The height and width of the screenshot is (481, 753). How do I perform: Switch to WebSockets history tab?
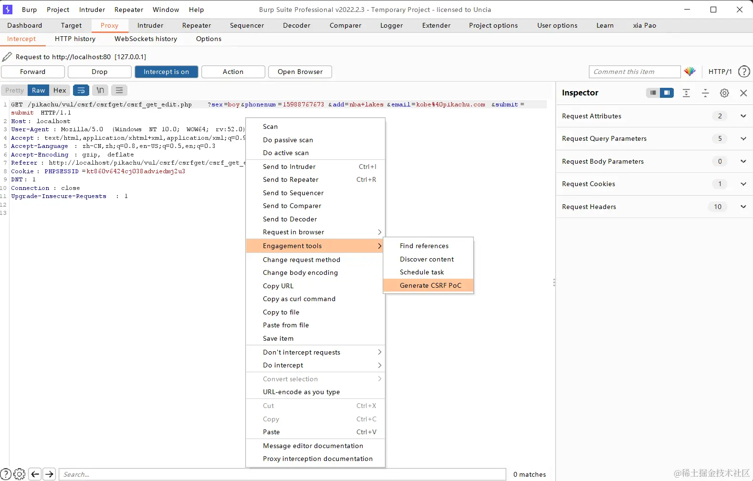click(x=146, y=39)
